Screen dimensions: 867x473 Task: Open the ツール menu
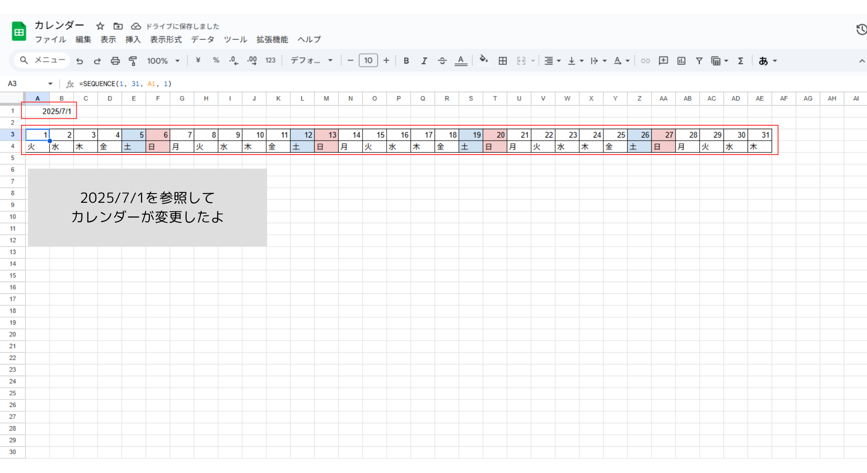[236, 39]
